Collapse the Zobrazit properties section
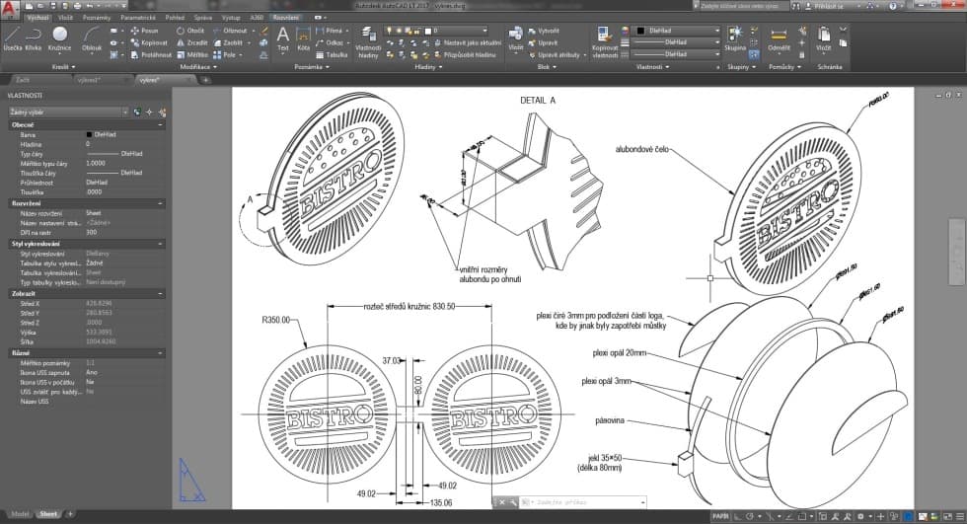Viewport: 967px width, 525px height. click(x=160, y=294)
